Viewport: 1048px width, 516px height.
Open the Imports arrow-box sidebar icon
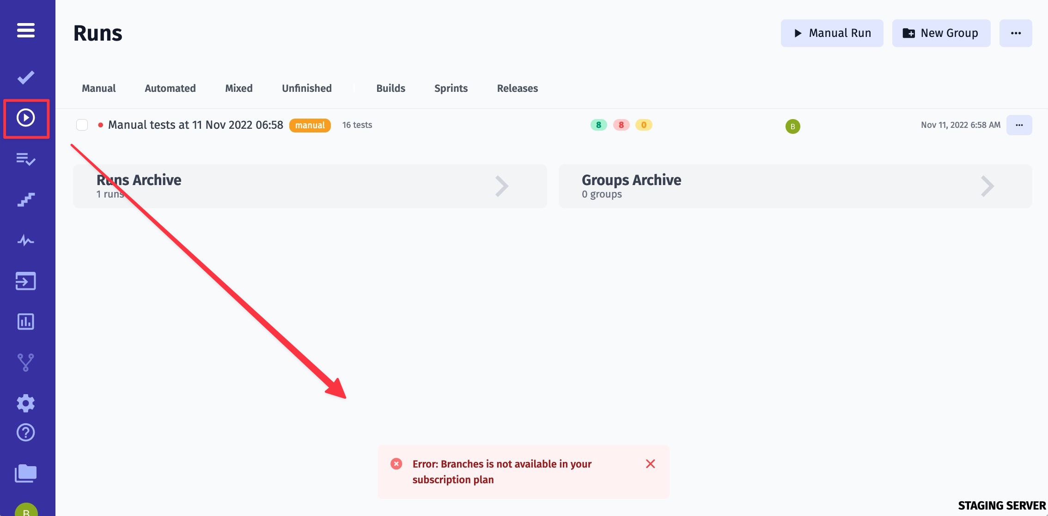tap(26, 281)
